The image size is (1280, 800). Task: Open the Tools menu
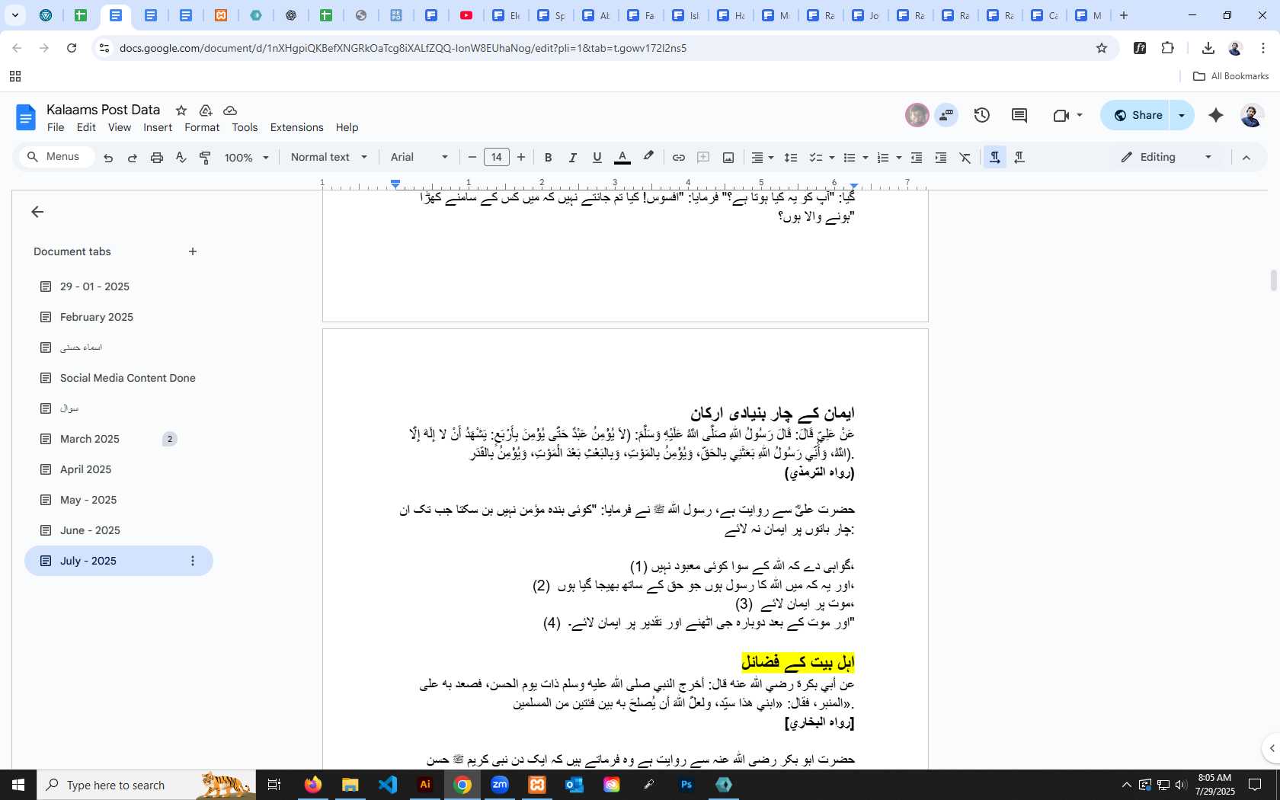pyautogui.click(x=245, y=127)
